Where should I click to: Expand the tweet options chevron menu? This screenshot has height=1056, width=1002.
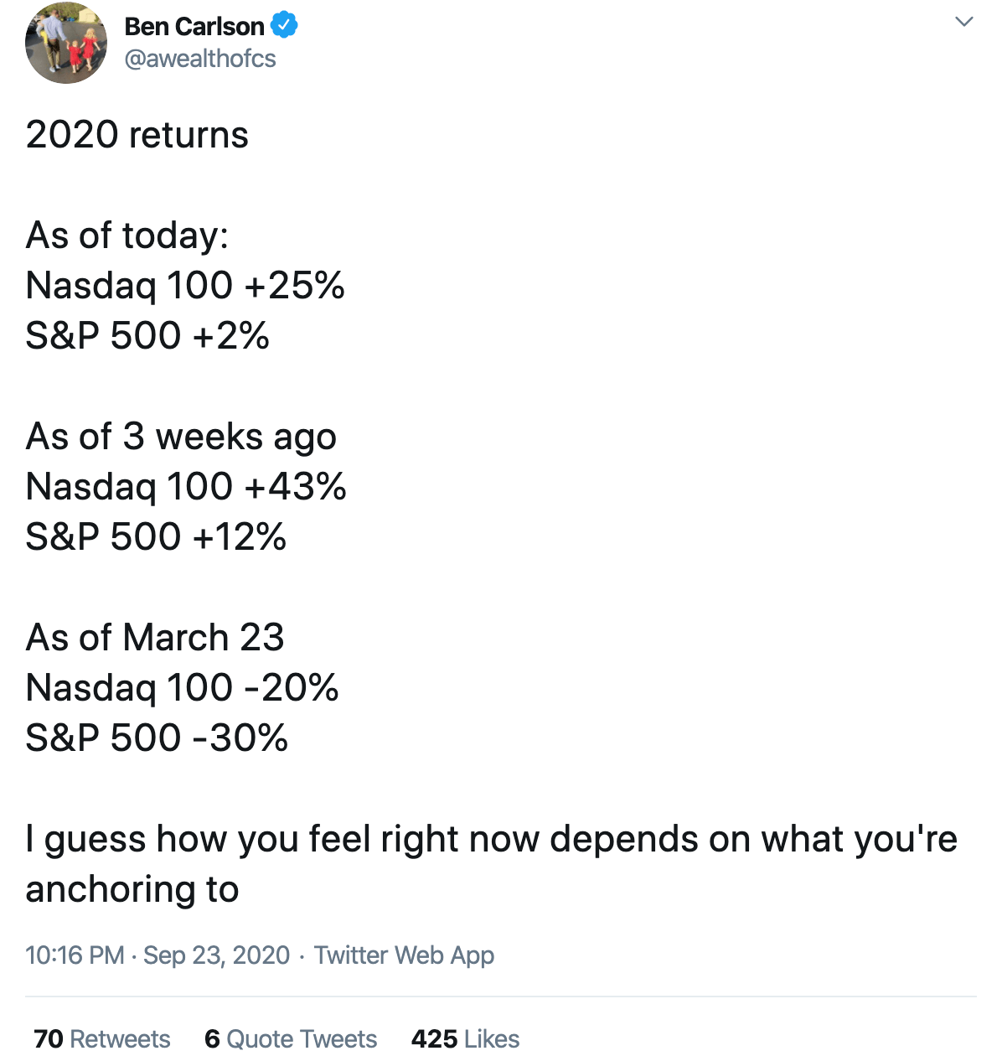click(964, 22)
